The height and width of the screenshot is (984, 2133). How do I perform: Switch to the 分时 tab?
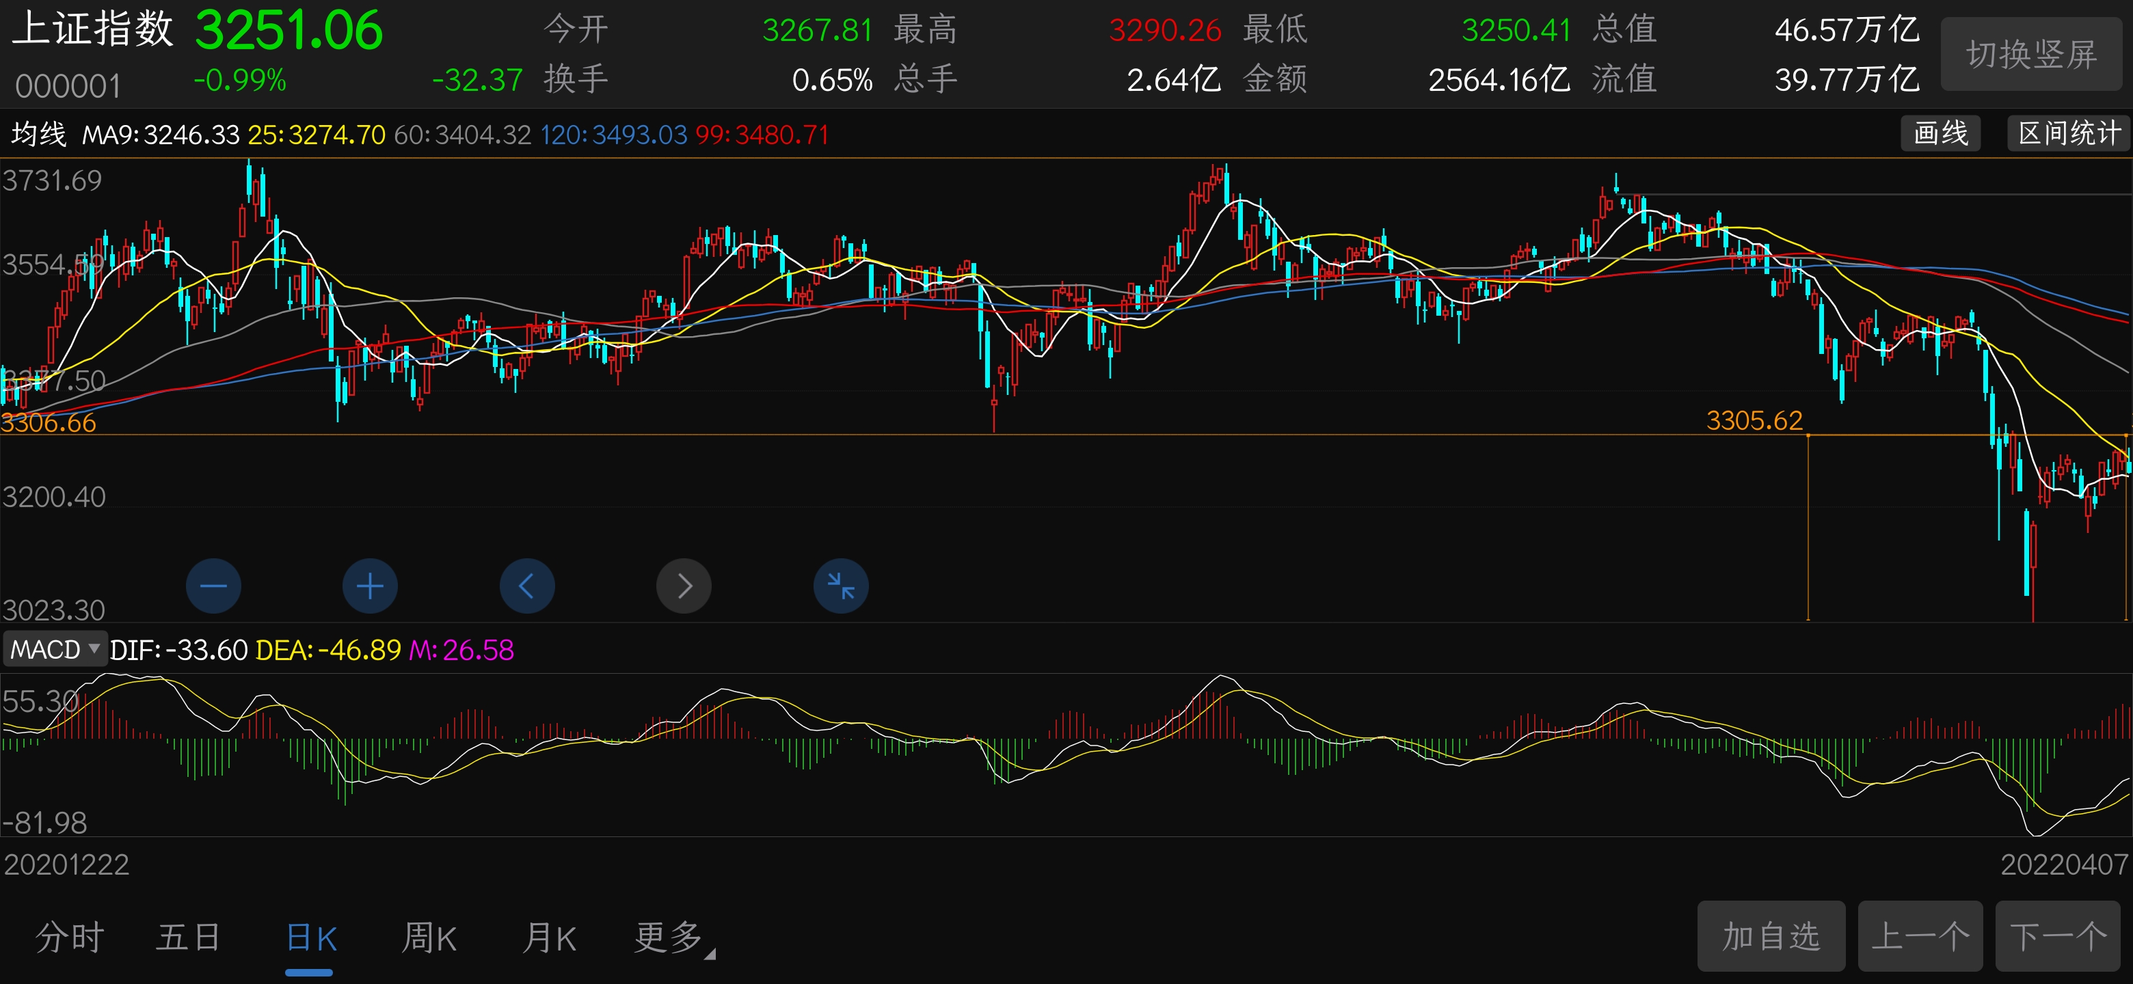[x=70, y=938]
